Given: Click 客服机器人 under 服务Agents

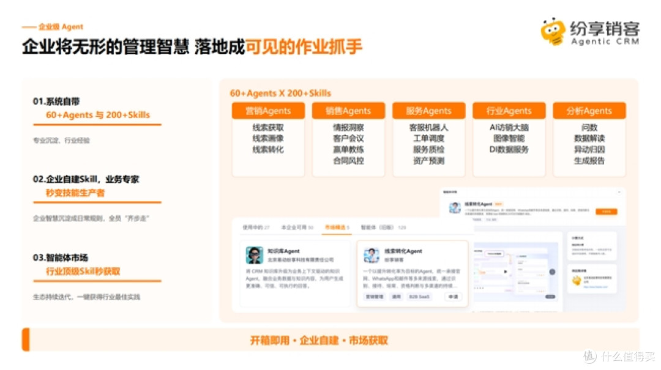Looking at the screenshot, I should pos(428,127).
